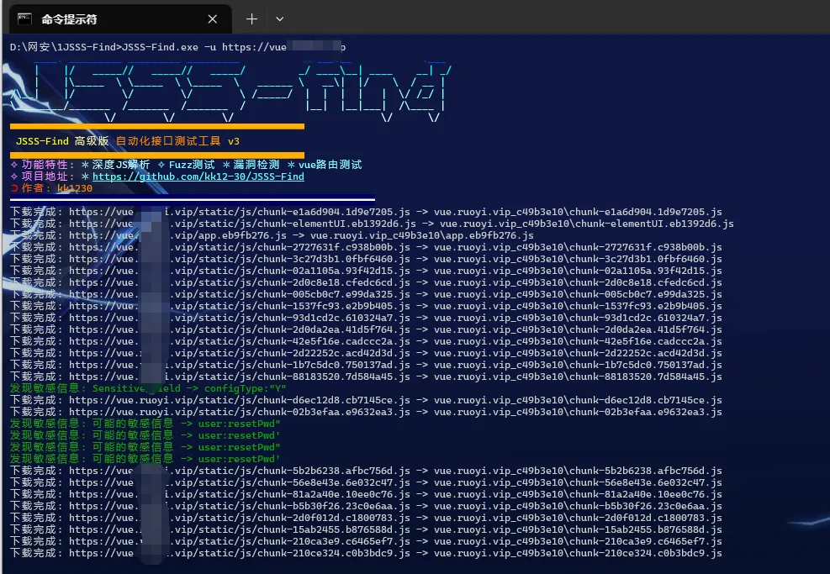
Task: Open a new terminal tab with plus button
Action: coord(251,18)
